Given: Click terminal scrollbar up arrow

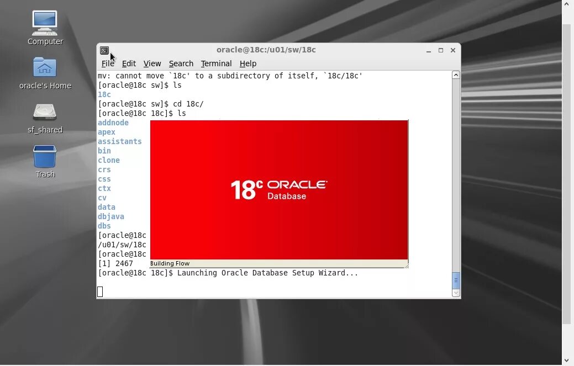Looking at the screenshot, I should [456, 75].
